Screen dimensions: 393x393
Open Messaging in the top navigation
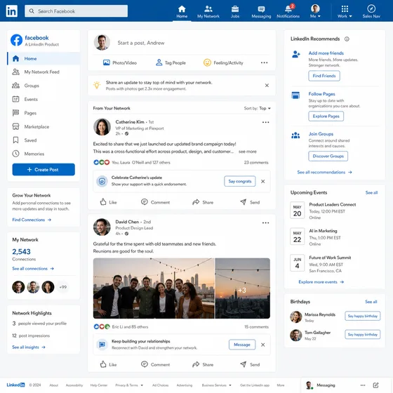click(261, 11)
